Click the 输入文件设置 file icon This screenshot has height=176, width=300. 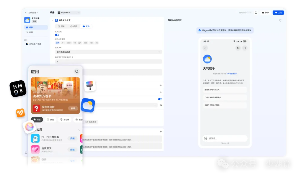tap(56, 20)
